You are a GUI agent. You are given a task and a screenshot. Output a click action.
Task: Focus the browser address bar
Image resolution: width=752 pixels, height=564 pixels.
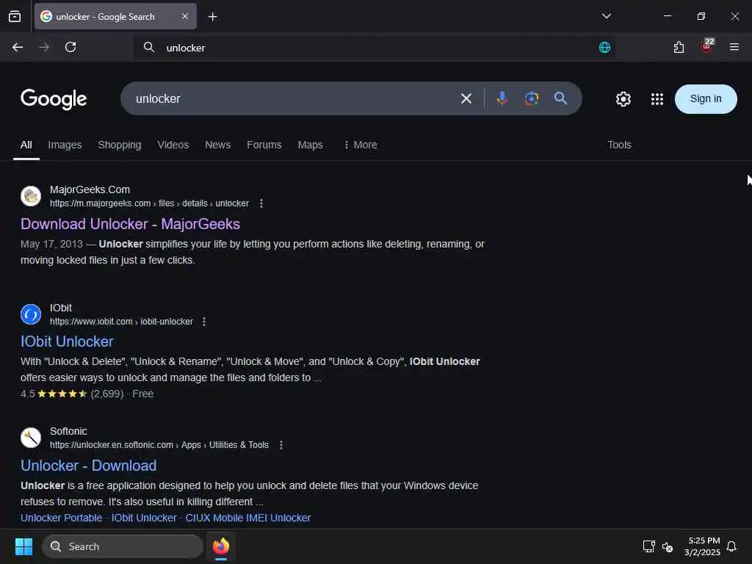[374, 47]
